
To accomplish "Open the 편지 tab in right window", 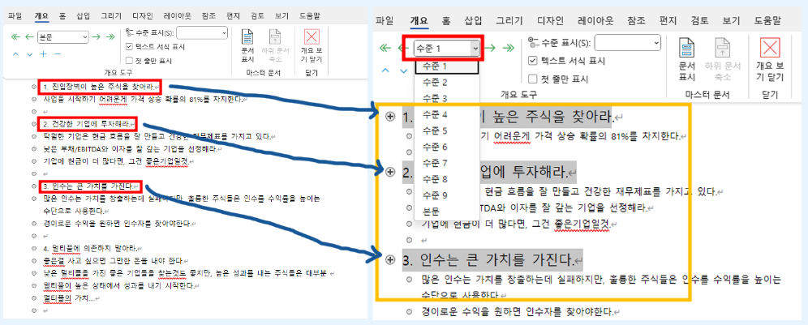I will point(668,21).
